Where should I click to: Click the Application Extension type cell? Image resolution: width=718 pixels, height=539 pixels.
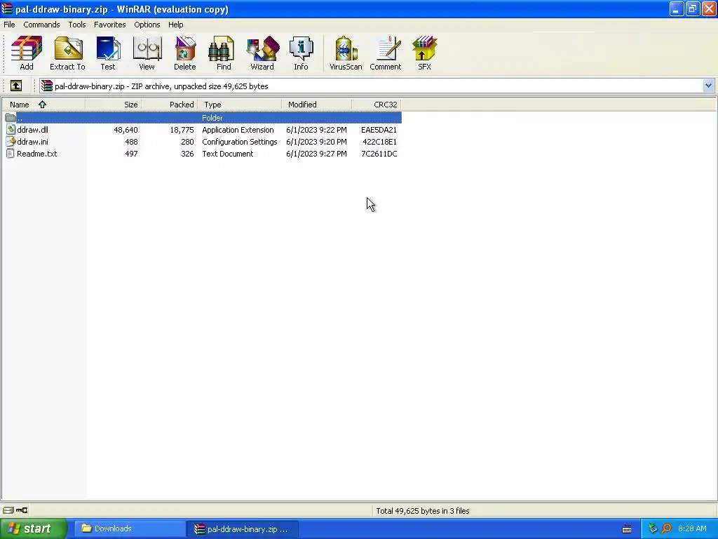click(238, 130)
